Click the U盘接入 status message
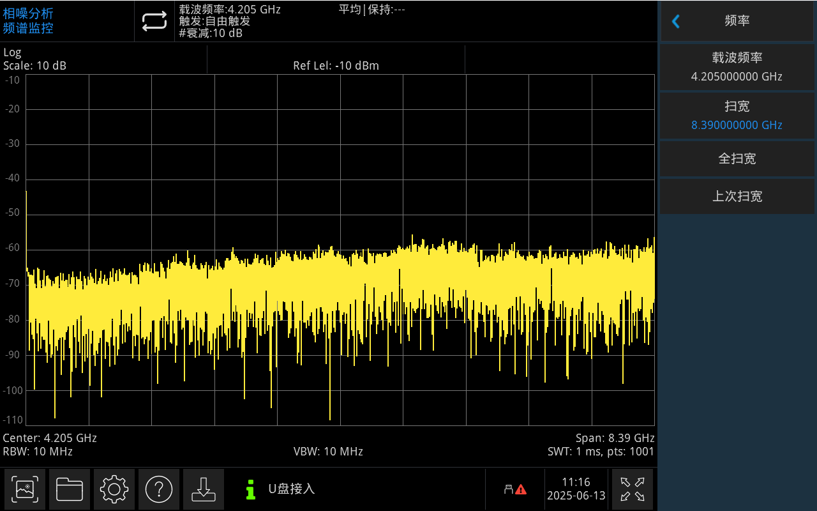Screen dimensions: 817x511 click(291, 489)
